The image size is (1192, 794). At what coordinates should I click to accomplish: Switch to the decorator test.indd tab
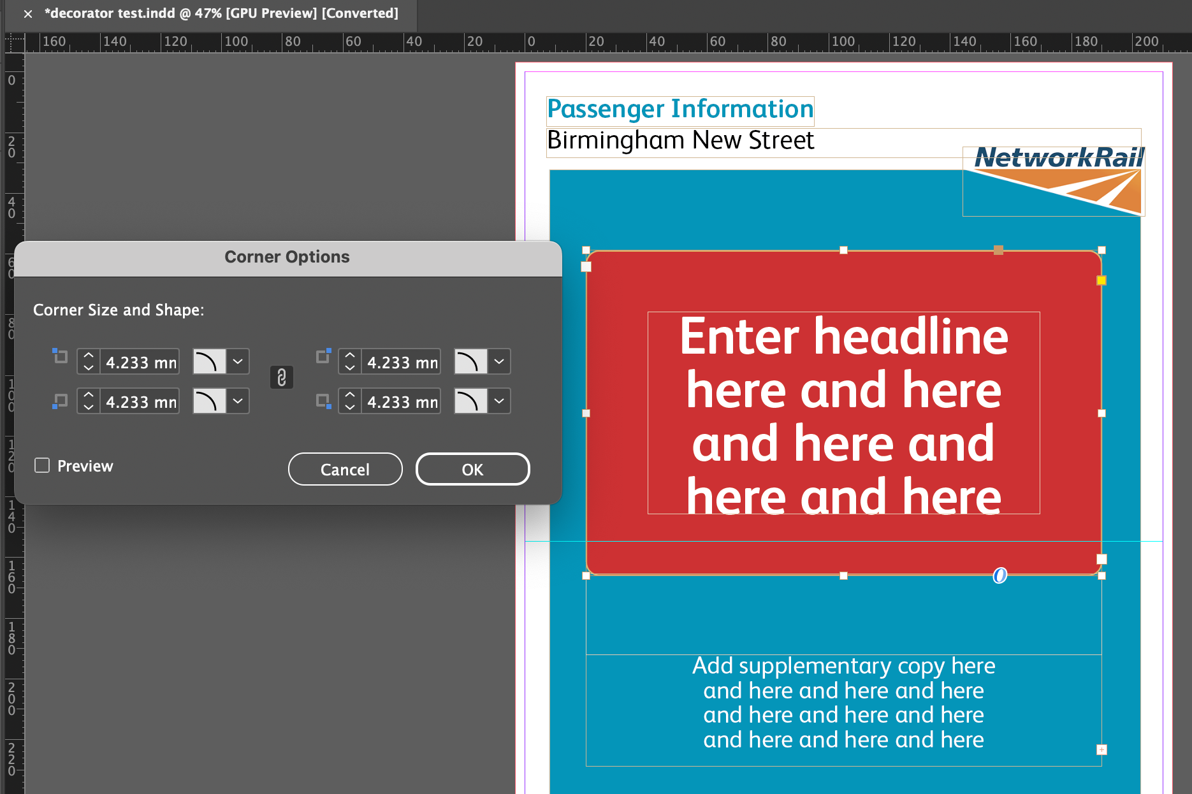pos(221,13)
